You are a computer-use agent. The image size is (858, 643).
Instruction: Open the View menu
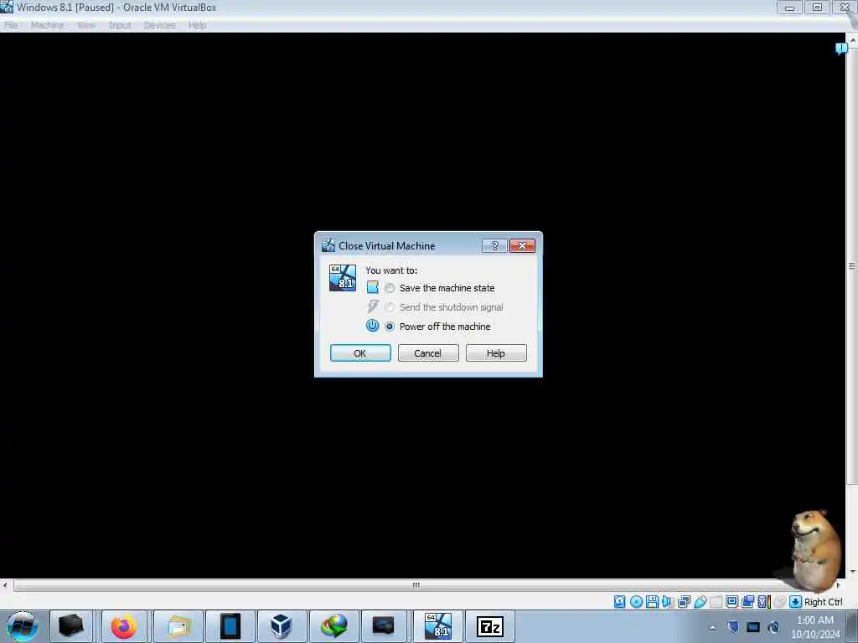click(86, 25)
